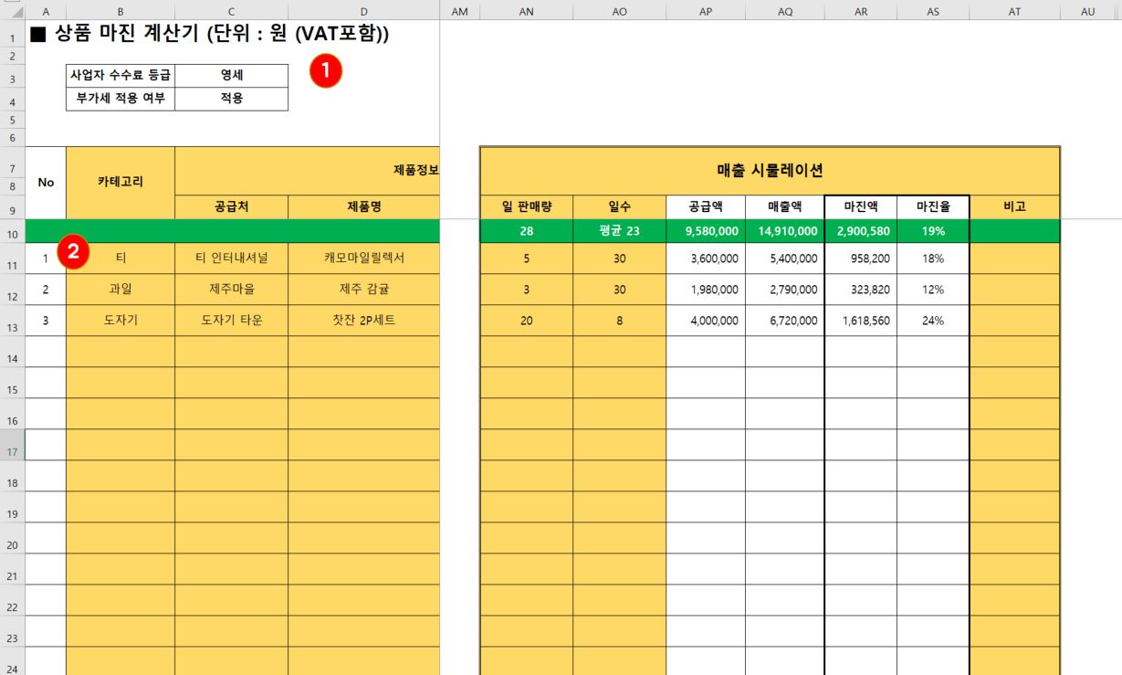Viewport: 1122px width, 675px height.
Task: Select product cell '제주 감귤'
Action: (x=364, y=290)
